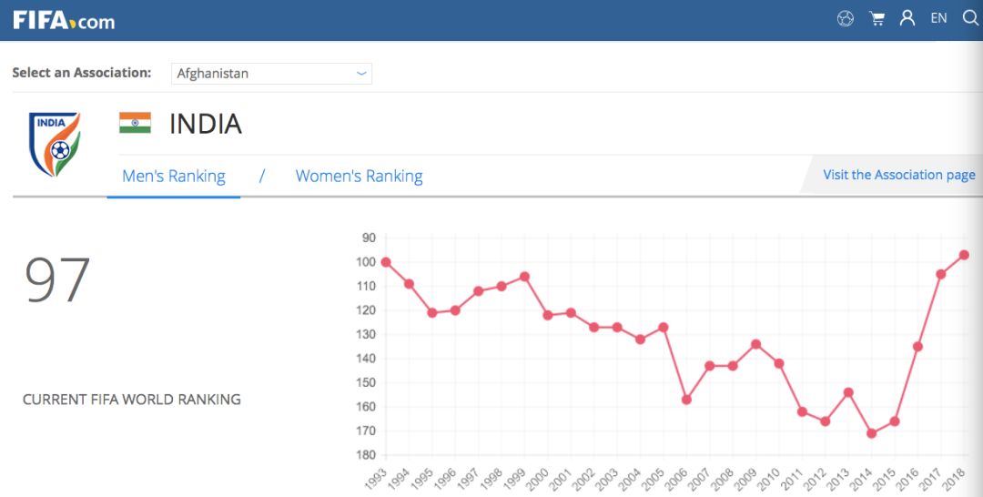Switch language using the EN selector
The width and height of the screenshot is (983, 497).
(x=938, y=18)
